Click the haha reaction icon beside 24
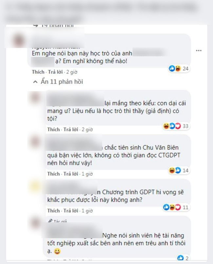The width and height of the screenshot is (213, 264). click(178, 68)
